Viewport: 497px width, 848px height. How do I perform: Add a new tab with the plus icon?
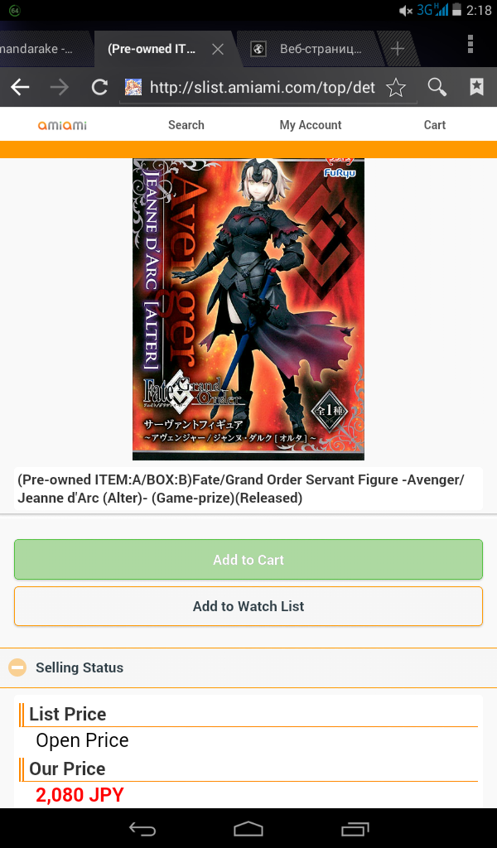point(398,49)
